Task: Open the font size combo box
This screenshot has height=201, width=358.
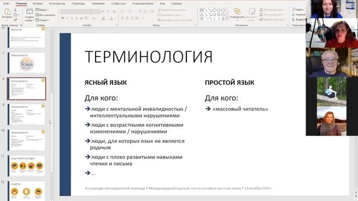Action: point(96,11)
